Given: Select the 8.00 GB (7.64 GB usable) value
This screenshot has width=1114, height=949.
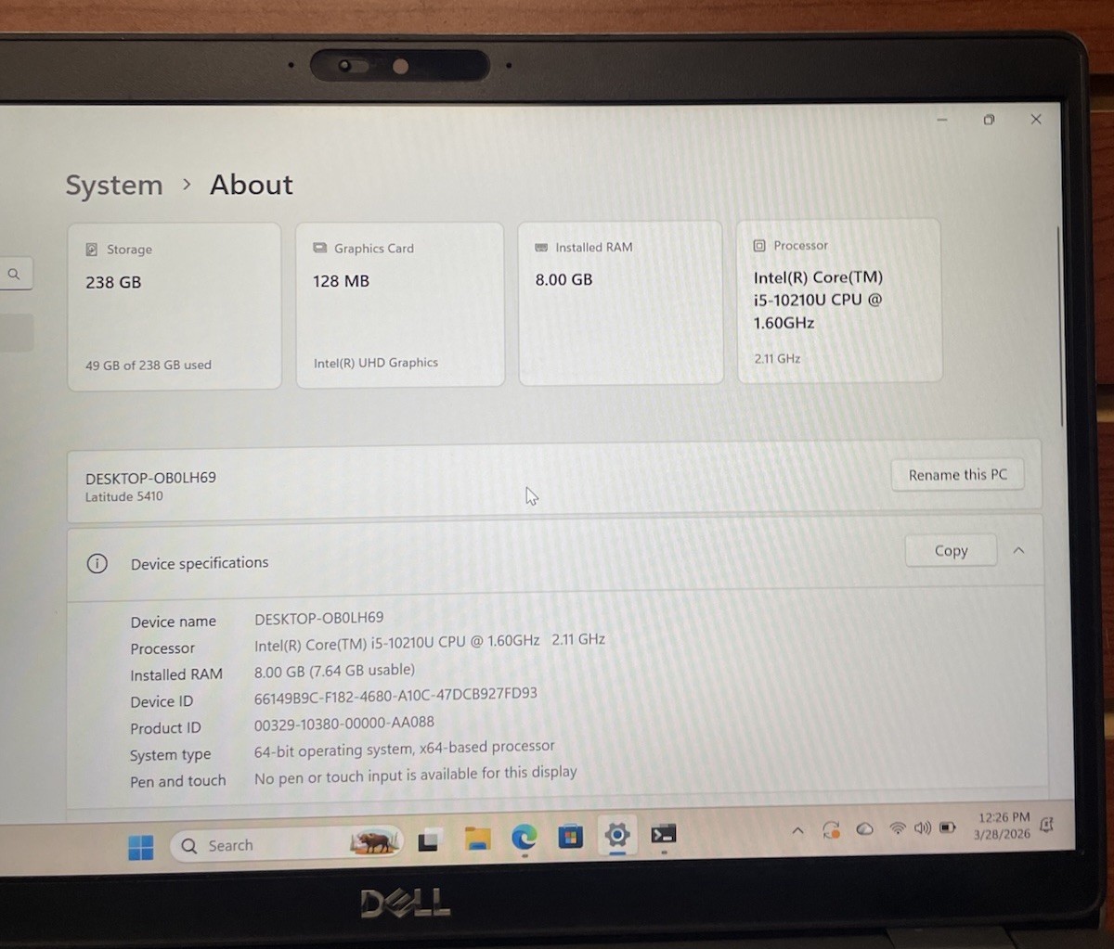Looking at the screenshot, I should (334, 671).
